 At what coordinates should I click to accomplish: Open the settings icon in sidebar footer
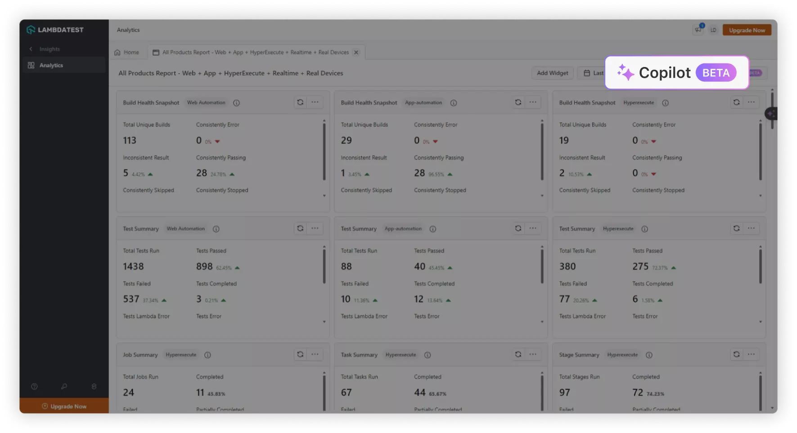[x=94, y=387]
